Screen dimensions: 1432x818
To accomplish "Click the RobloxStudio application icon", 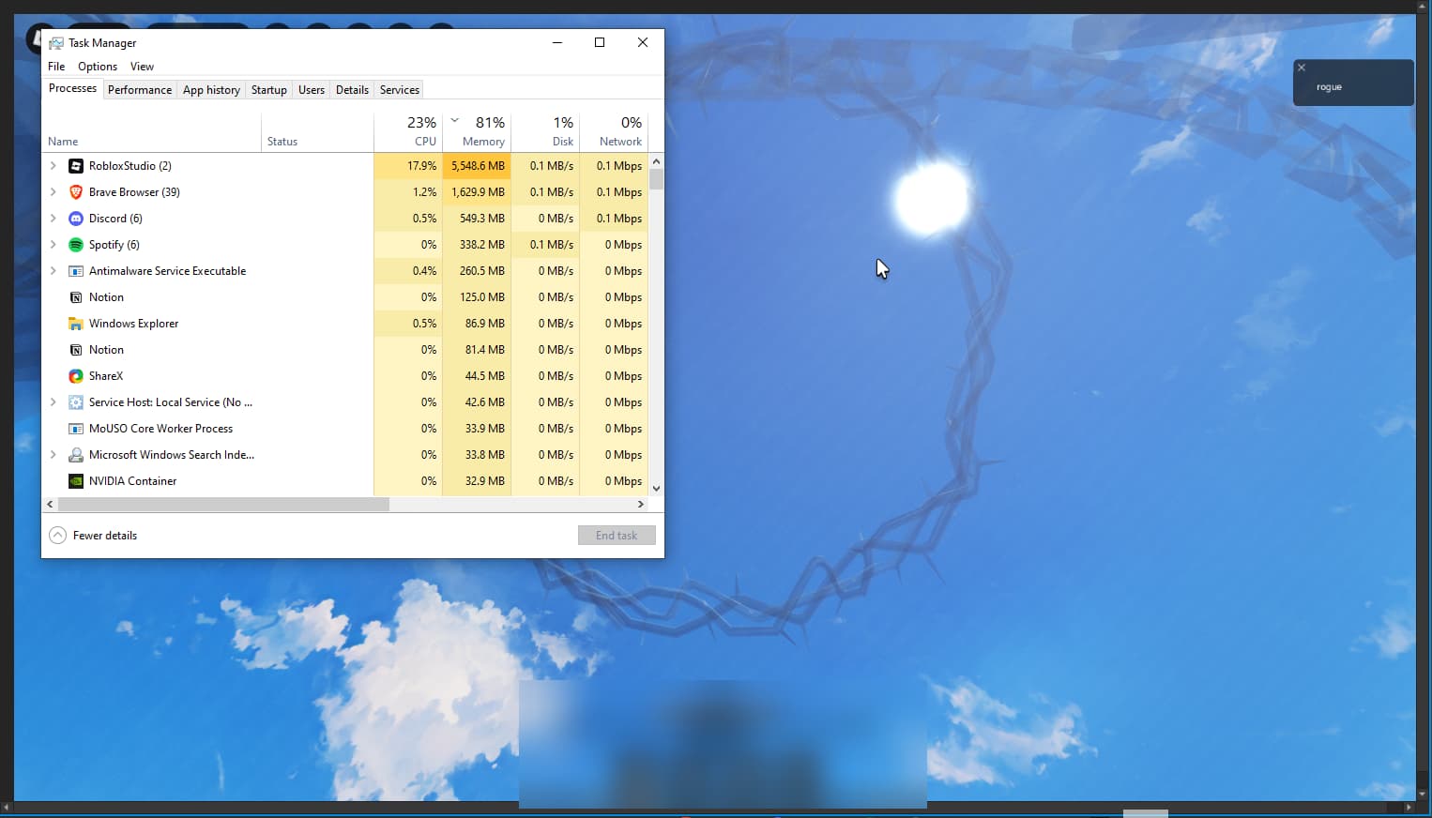I will [x=75, y=165].
